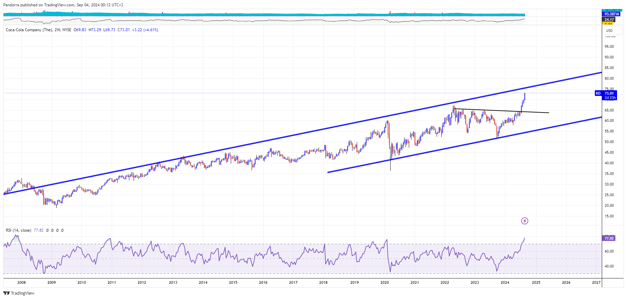The height and width of the screenshot is (299, 627).
Task: Click the 60.00 RSI scale label
Action: 609,251
